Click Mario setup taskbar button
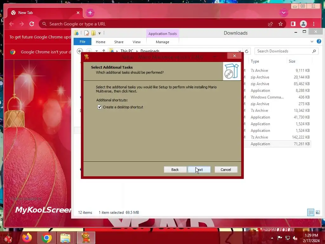This screenshot has width=325, height=244. click(86, 238)
